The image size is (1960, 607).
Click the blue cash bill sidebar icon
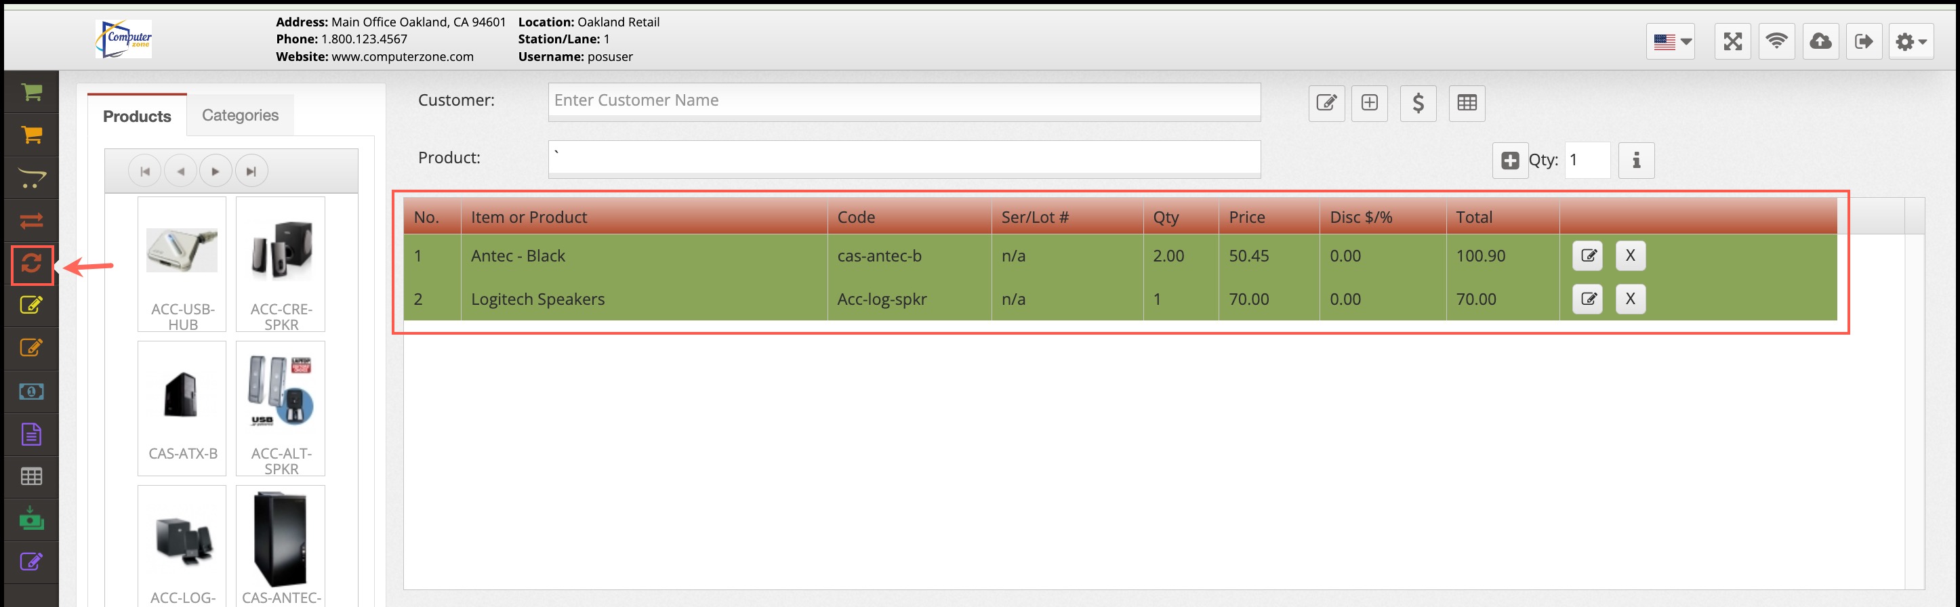tap(31, 391)
